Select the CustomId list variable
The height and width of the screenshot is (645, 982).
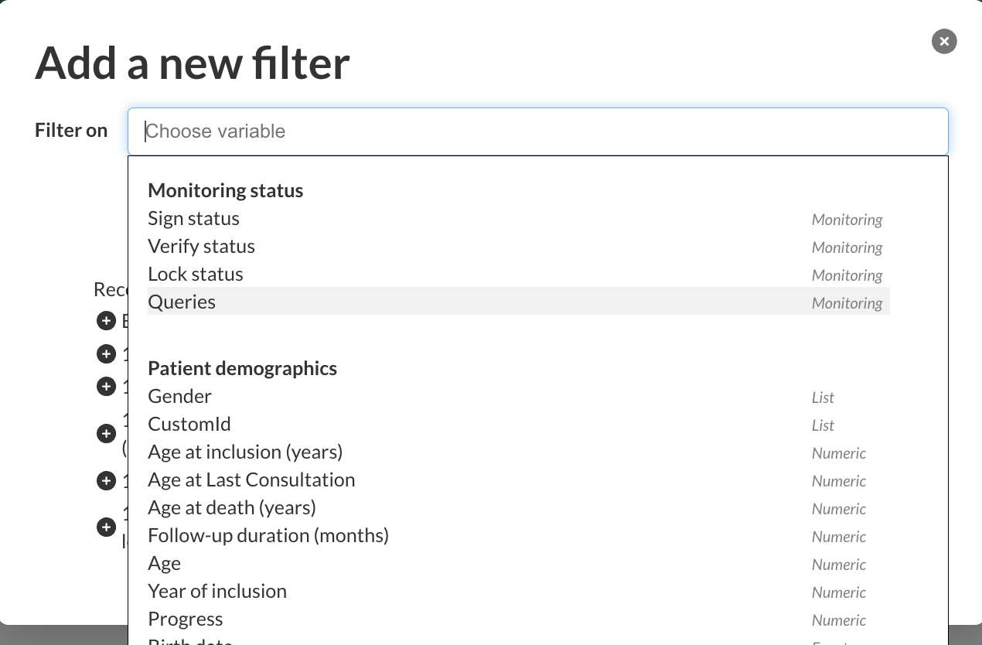click(189, 425)
